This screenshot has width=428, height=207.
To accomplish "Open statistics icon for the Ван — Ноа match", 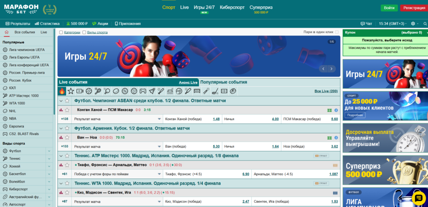I will click(x=61, y=137).
